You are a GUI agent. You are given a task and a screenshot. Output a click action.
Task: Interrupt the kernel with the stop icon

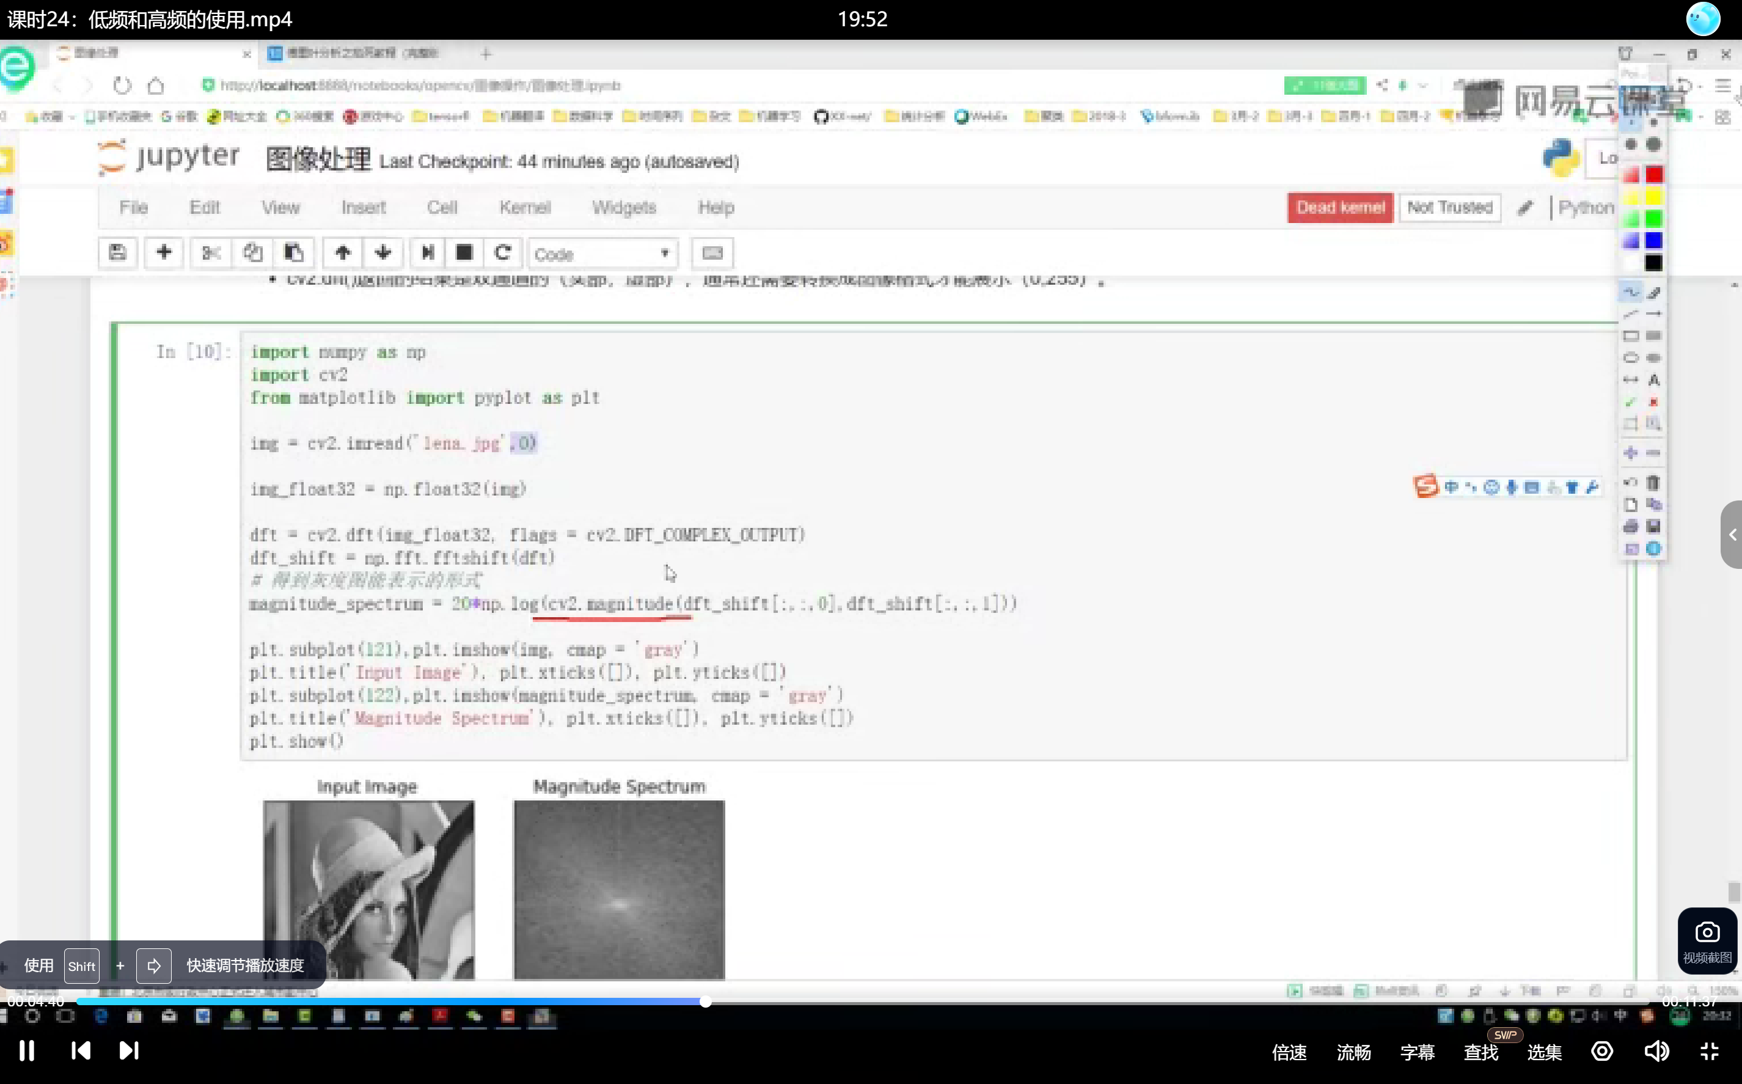(464, 253)
